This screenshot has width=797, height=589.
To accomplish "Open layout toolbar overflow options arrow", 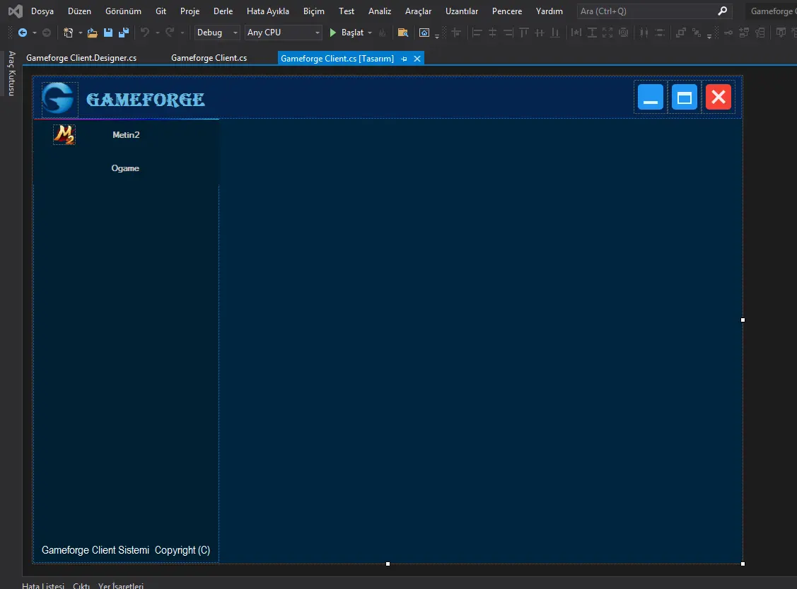I will pyautogui.click(x=709, y=36).
